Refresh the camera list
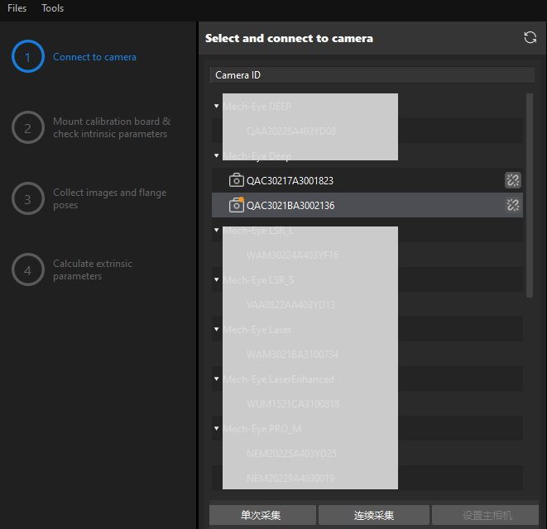 (530, 38)
